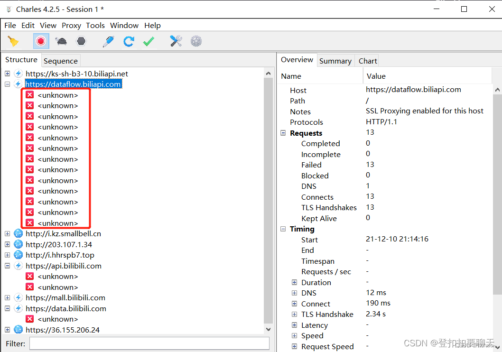Click the compose pen icon

tap(108, 41)
